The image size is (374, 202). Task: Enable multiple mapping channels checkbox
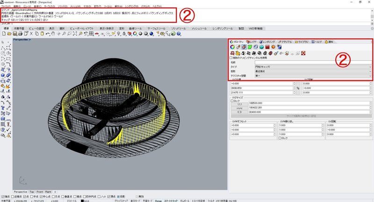tap(231, 58)
